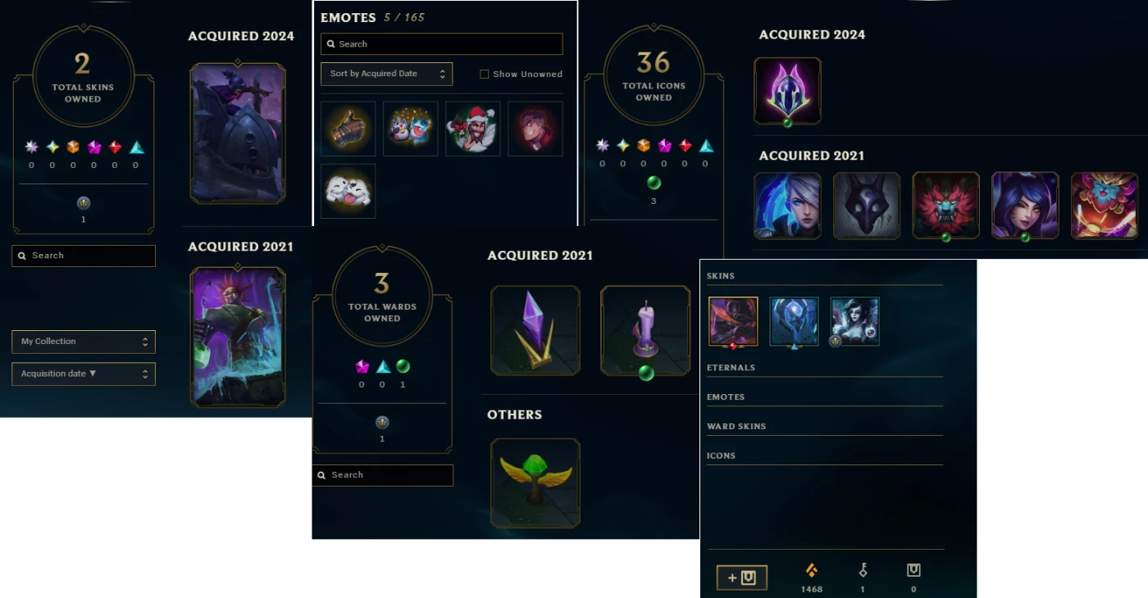Open the Acquisition date sort dropdown
Image resolution: width=1148 pixels, height=598 pixels.
[x=84, y=374]
